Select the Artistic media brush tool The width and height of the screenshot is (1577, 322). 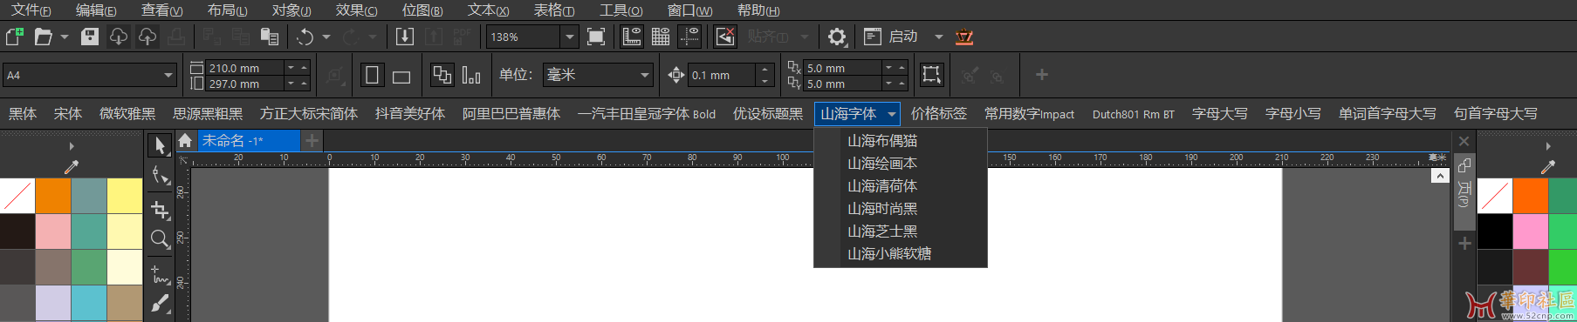(x=160, y=304)
